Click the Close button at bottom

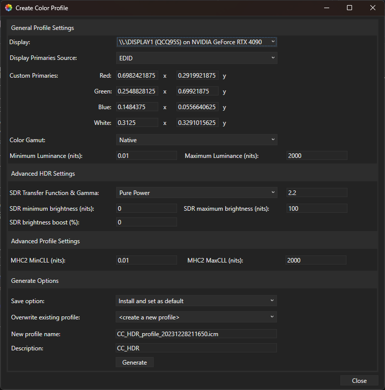pos(359,380)
